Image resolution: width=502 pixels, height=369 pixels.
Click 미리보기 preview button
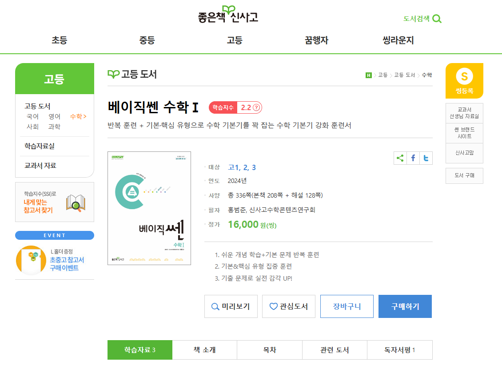231,306
